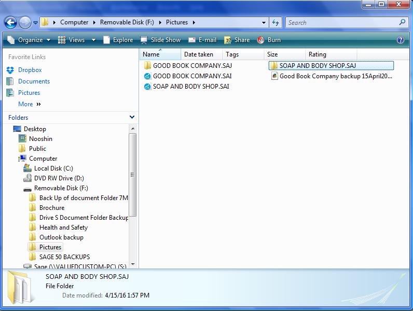
Task: Select Public folder in tree
Action: [x=37, y=149]
